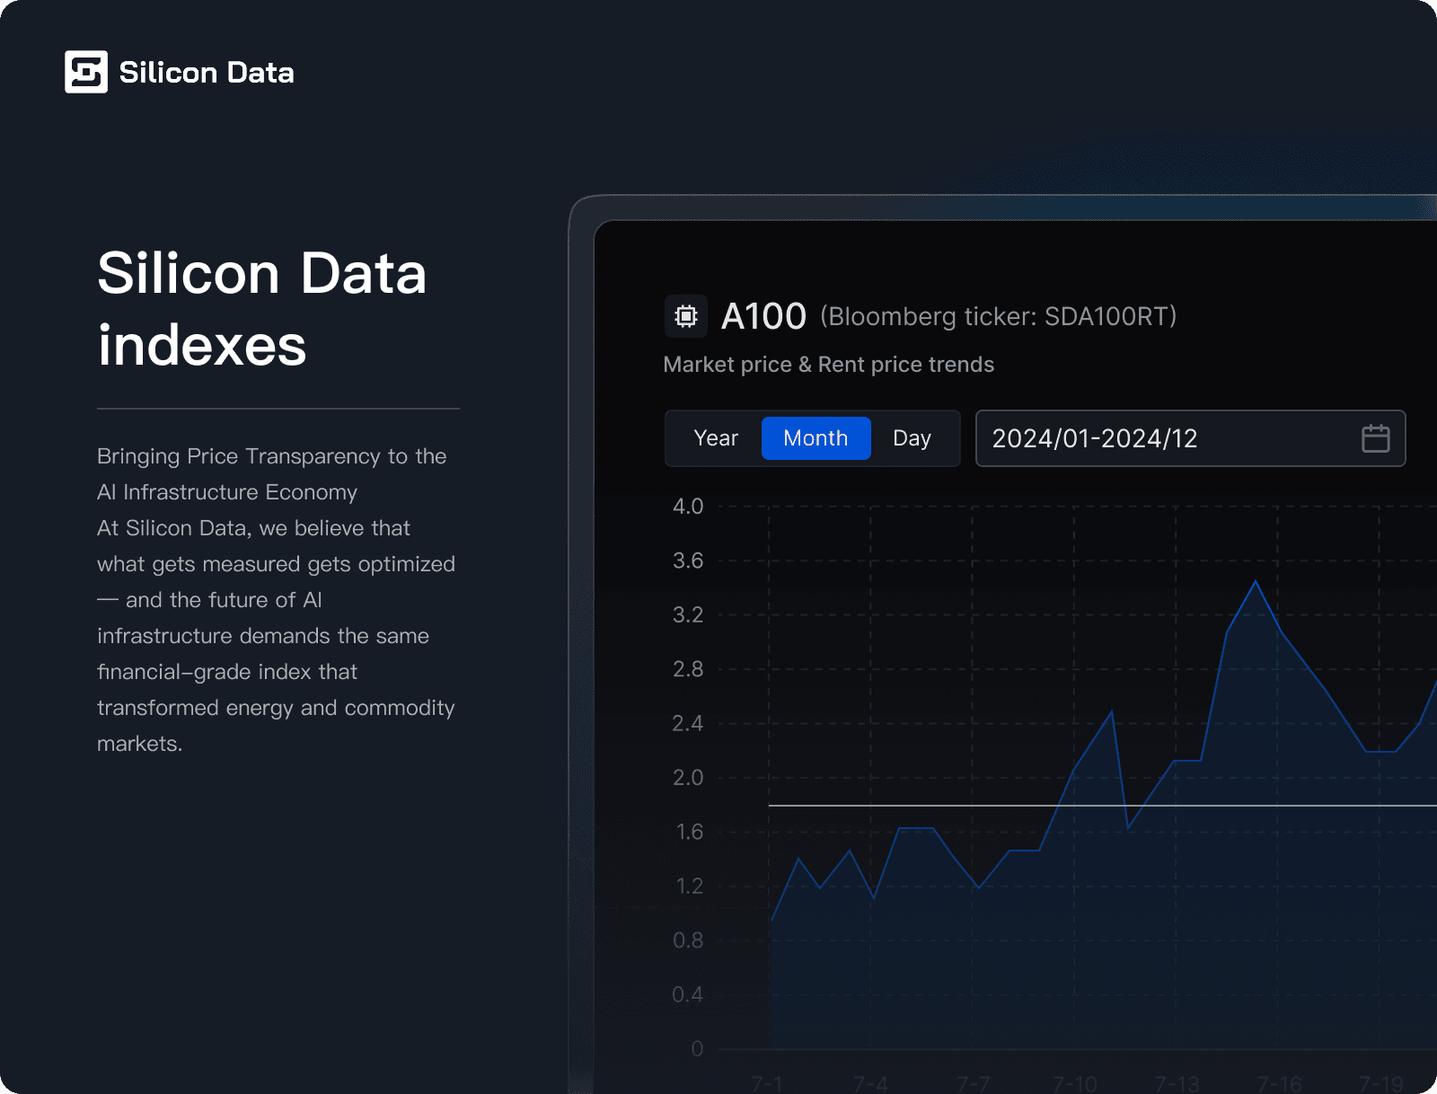The height and width of the screenshot is (1094, 1437).
Task: Click the horizontal white reference line
Action: pyautogui.click(x=898, y=806)
